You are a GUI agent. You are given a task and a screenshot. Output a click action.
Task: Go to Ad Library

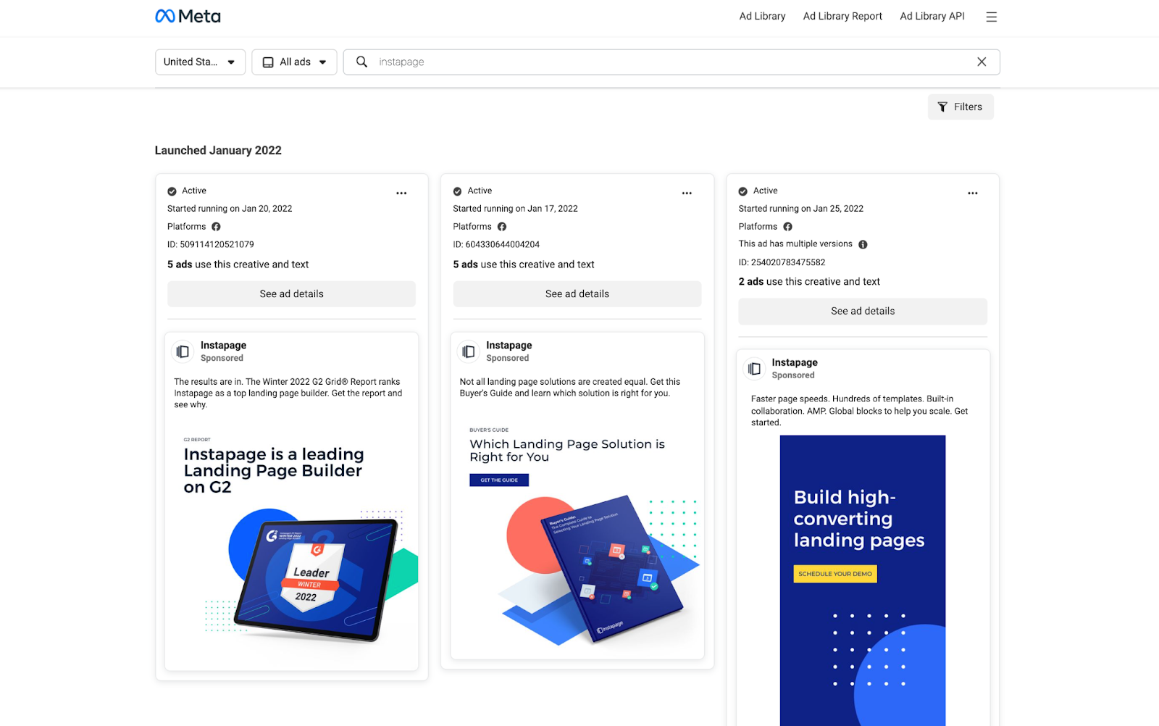[762, 16]
